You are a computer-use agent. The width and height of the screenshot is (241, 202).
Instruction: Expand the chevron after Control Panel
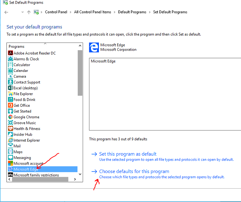point(71,12)
